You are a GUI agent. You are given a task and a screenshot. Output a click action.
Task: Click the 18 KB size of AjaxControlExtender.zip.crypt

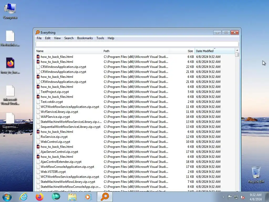click(x=190, y=162)
